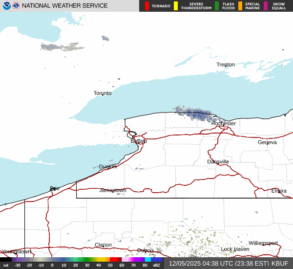This screenshot has width=293, height=269.
Task: Click the National Weather Service title text
Action: pyautogui.click(x=65, y=6)
